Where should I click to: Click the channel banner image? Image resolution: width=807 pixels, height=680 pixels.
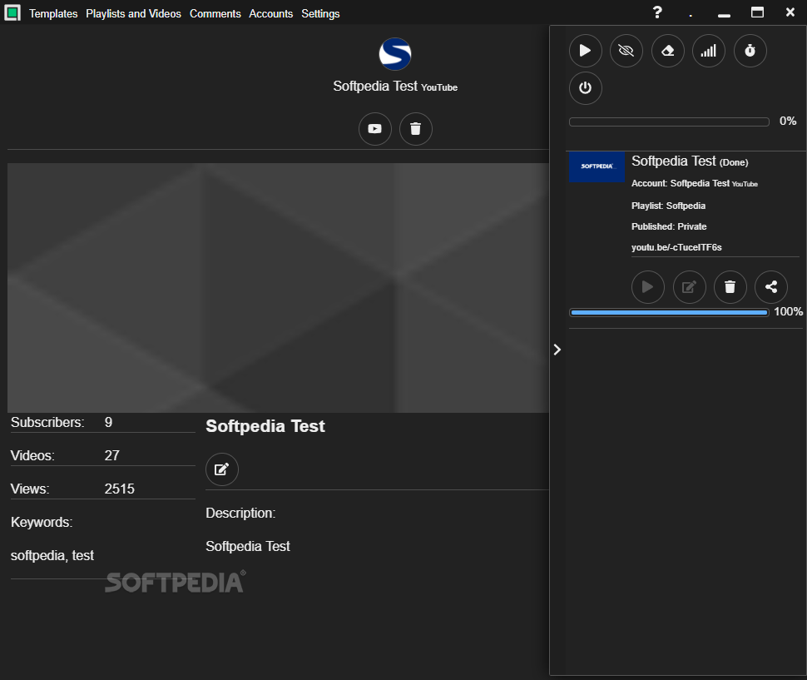point(278,288)
